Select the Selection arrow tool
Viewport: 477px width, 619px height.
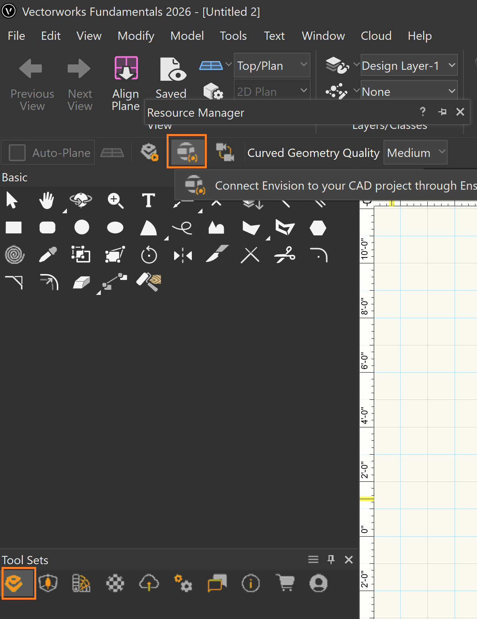[x=12, y=201]
